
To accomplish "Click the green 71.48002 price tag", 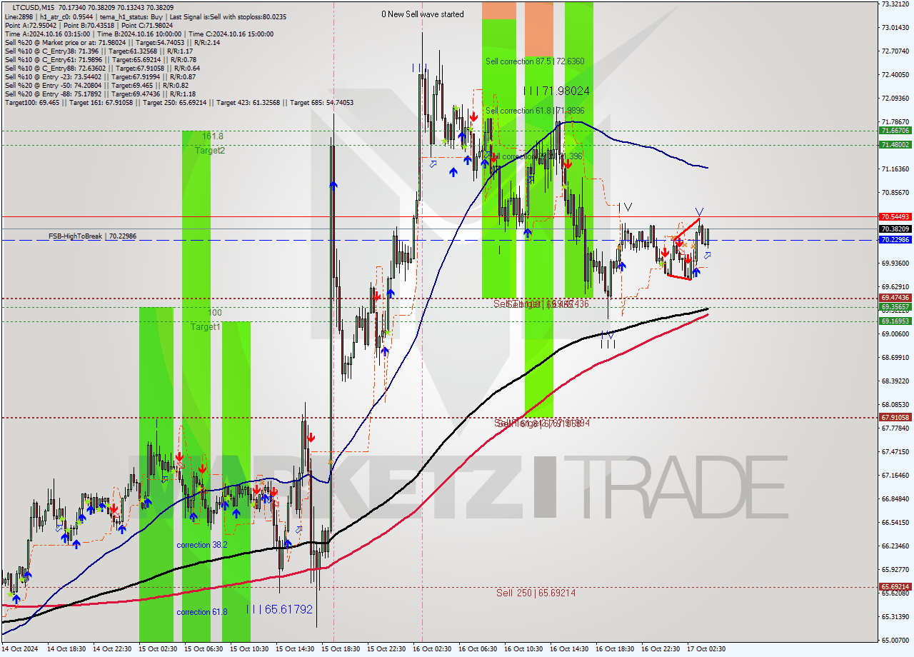I will (x=895, y=144).
